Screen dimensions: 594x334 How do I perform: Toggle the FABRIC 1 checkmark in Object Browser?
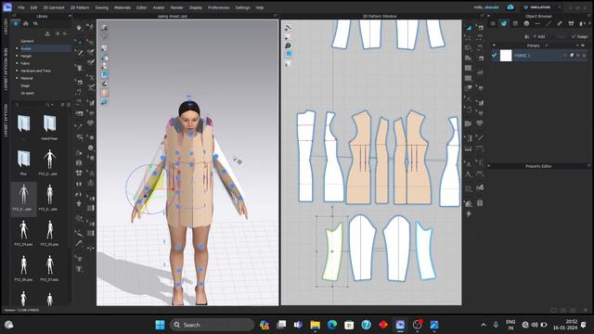(494, 56)
